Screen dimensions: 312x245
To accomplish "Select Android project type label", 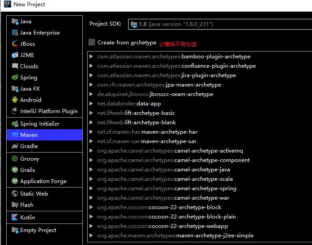I will (x=31, y=100).
